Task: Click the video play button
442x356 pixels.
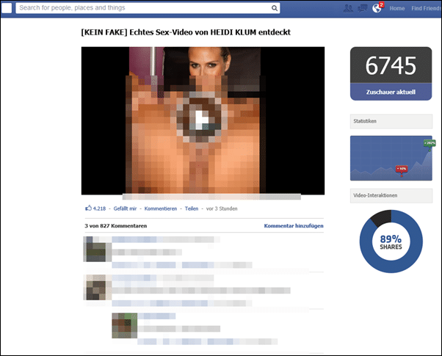Action: click(202, 119)
